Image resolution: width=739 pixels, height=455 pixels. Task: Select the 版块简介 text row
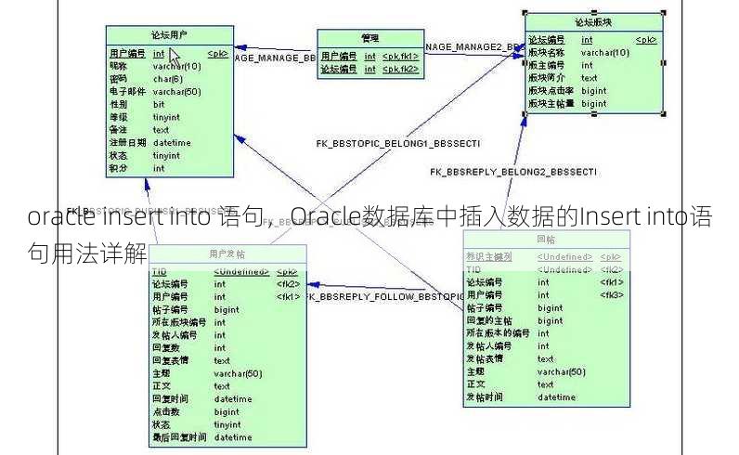(563, 78)
